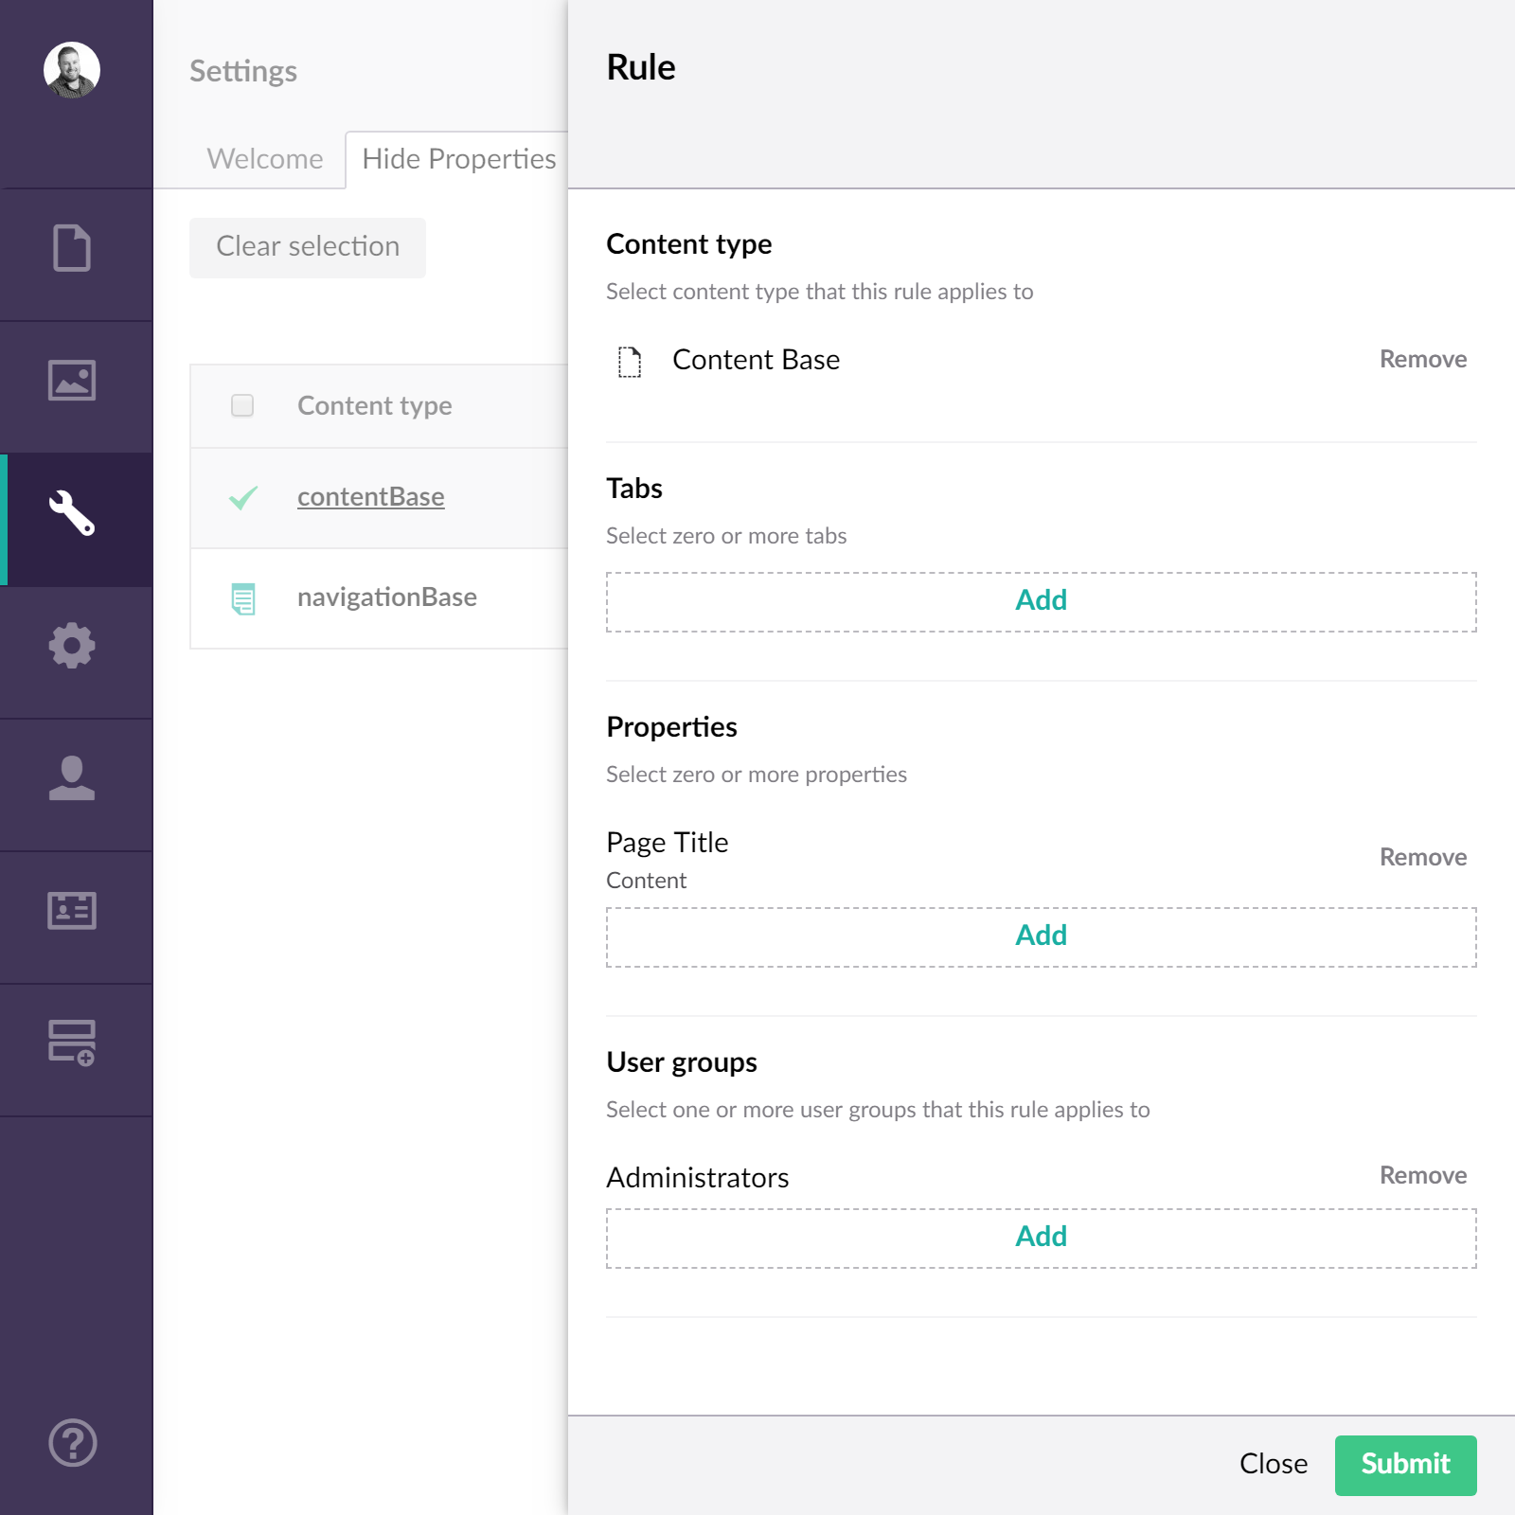This screenshot has width=1515, height=1515.
Task: Click the Clear selection button
Action: 308,247
